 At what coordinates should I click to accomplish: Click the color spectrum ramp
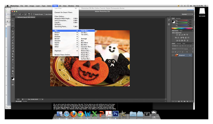tap(182, 28)
